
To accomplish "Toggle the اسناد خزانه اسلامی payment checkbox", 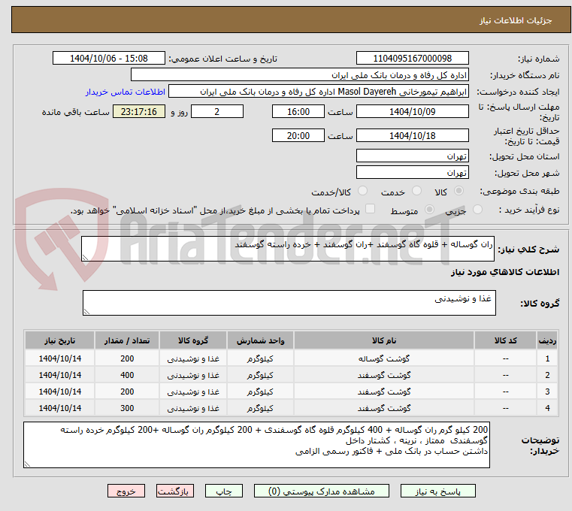I will (x=370, y=209).
